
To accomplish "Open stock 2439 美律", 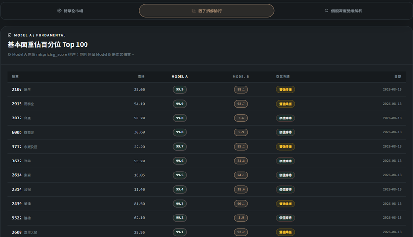I will point(21,204).
